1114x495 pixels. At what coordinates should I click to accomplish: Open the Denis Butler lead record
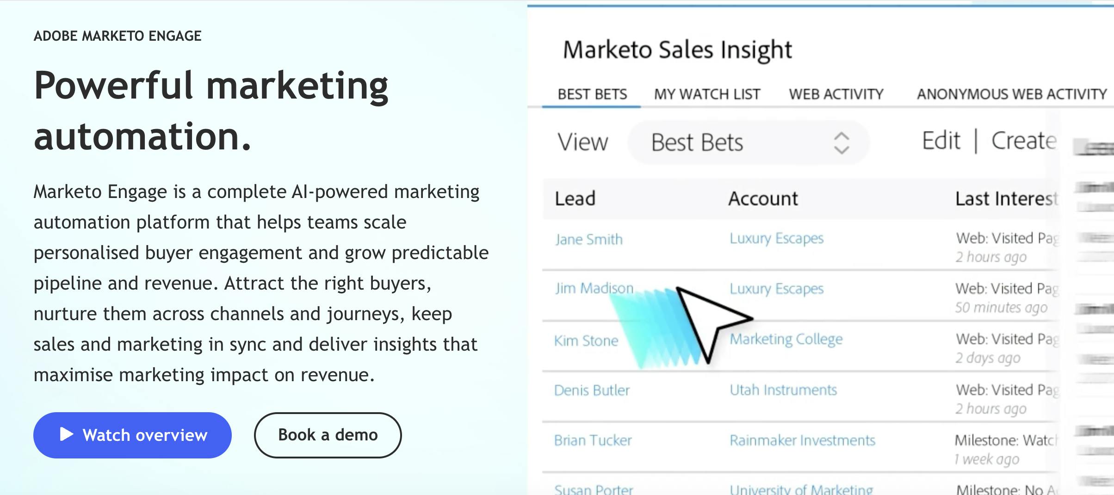592,390
